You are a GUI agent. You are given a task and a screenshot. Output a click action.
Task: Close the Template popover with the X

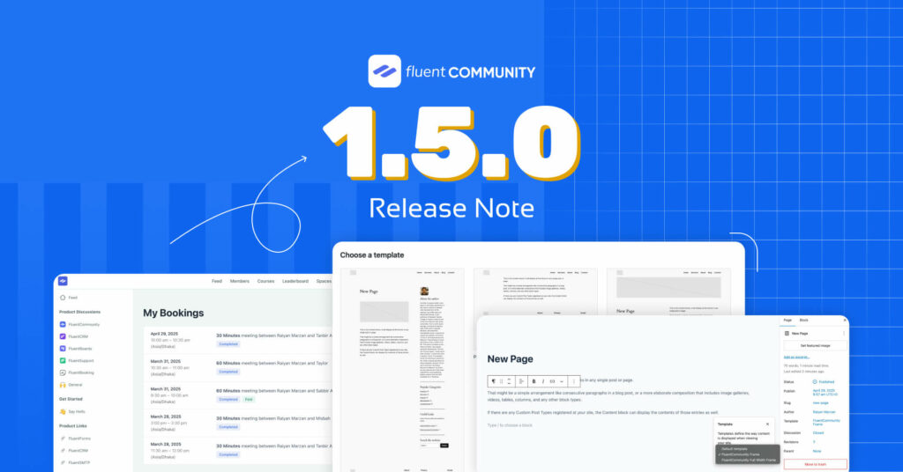(767, 424)
